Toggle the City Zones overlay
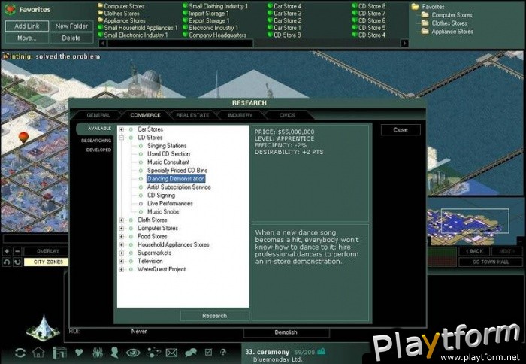526x364 pixels. tap(47, 262)
